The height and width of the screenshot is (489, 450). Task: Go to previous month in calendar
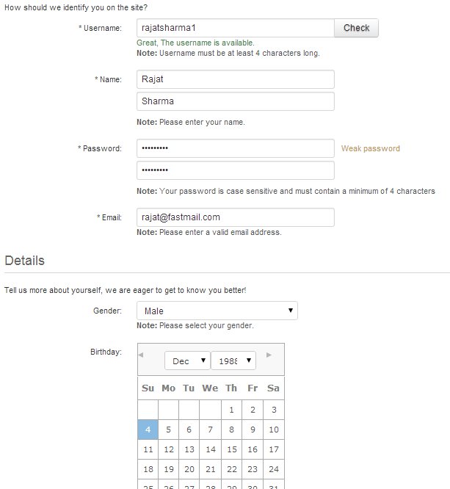point(141,355)
